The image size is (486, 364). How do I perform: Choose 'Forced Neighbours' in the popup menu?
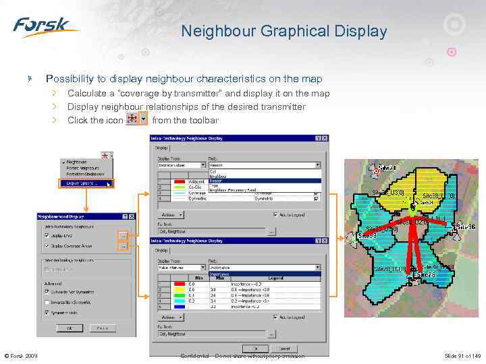point(83,168)
